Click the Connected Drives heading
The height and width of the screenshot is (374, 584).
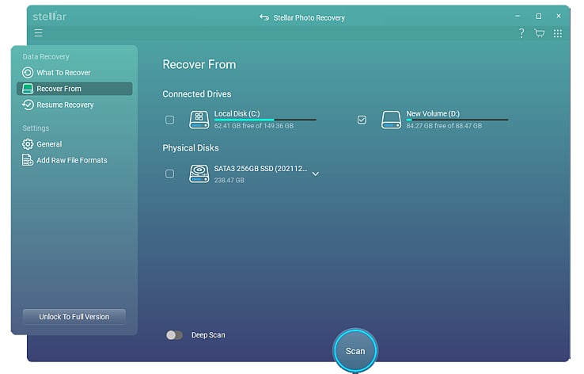pos(197,94)
